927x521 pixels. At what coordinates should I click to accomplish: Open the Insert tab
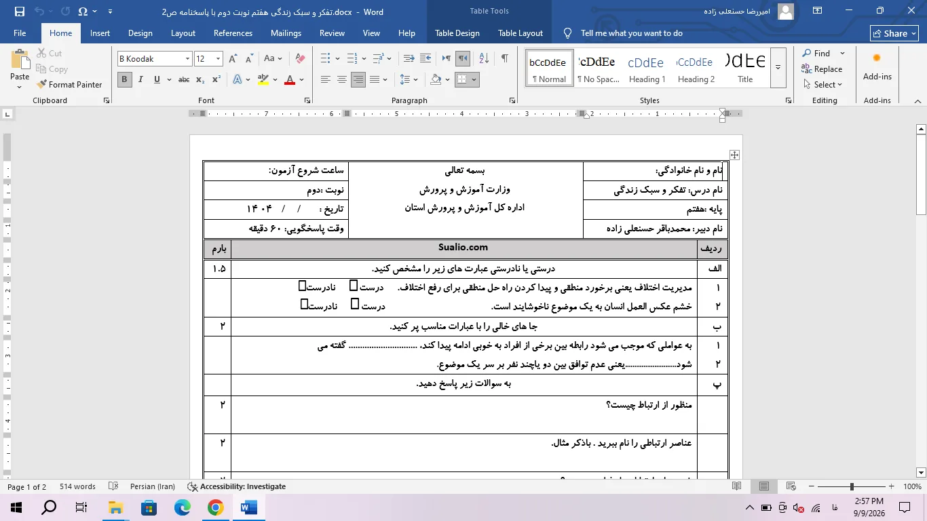(100, 33)
